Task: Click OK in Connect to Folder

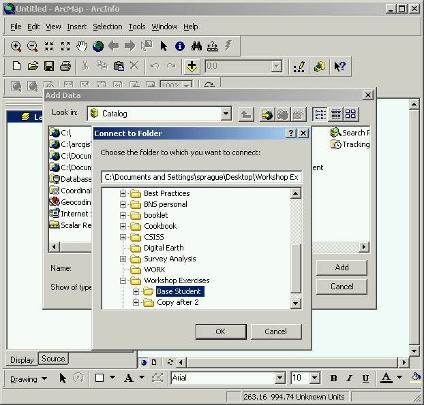Action: [221, 331]
